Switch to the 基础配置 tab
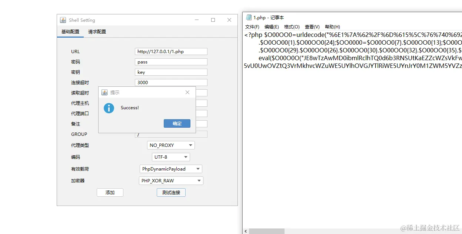Image resolution: width=462 pixels, height=234 pixels. (70, 32)
